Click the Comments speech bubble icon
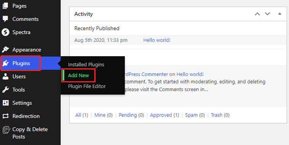 5,19
